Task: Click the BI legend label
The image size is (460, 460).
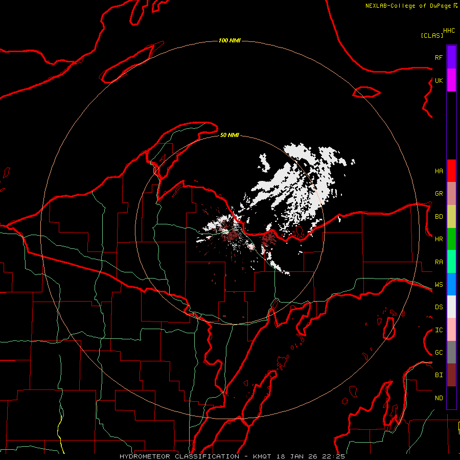Action: [439, 375]
